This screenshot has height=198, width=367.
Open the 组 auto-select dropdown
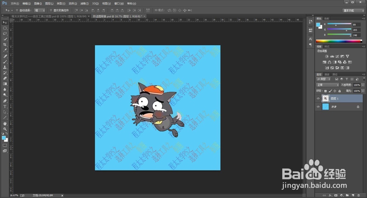tap(39, 10)
